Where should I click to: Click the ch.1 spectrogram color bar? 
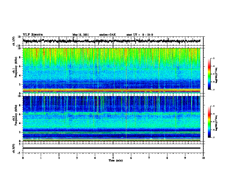(x=209, y=74)
